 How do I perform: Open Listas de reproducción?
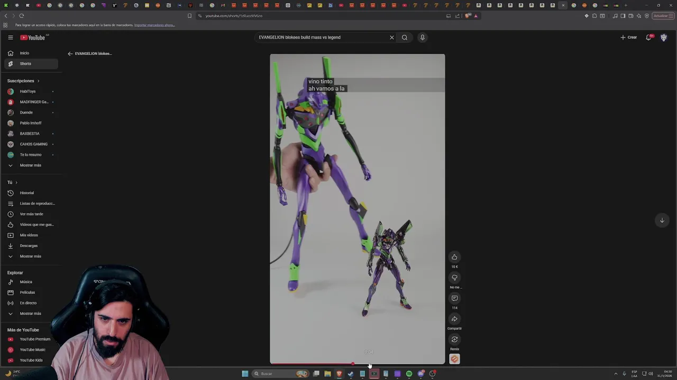pyautogui.click(x=31, y=204)
